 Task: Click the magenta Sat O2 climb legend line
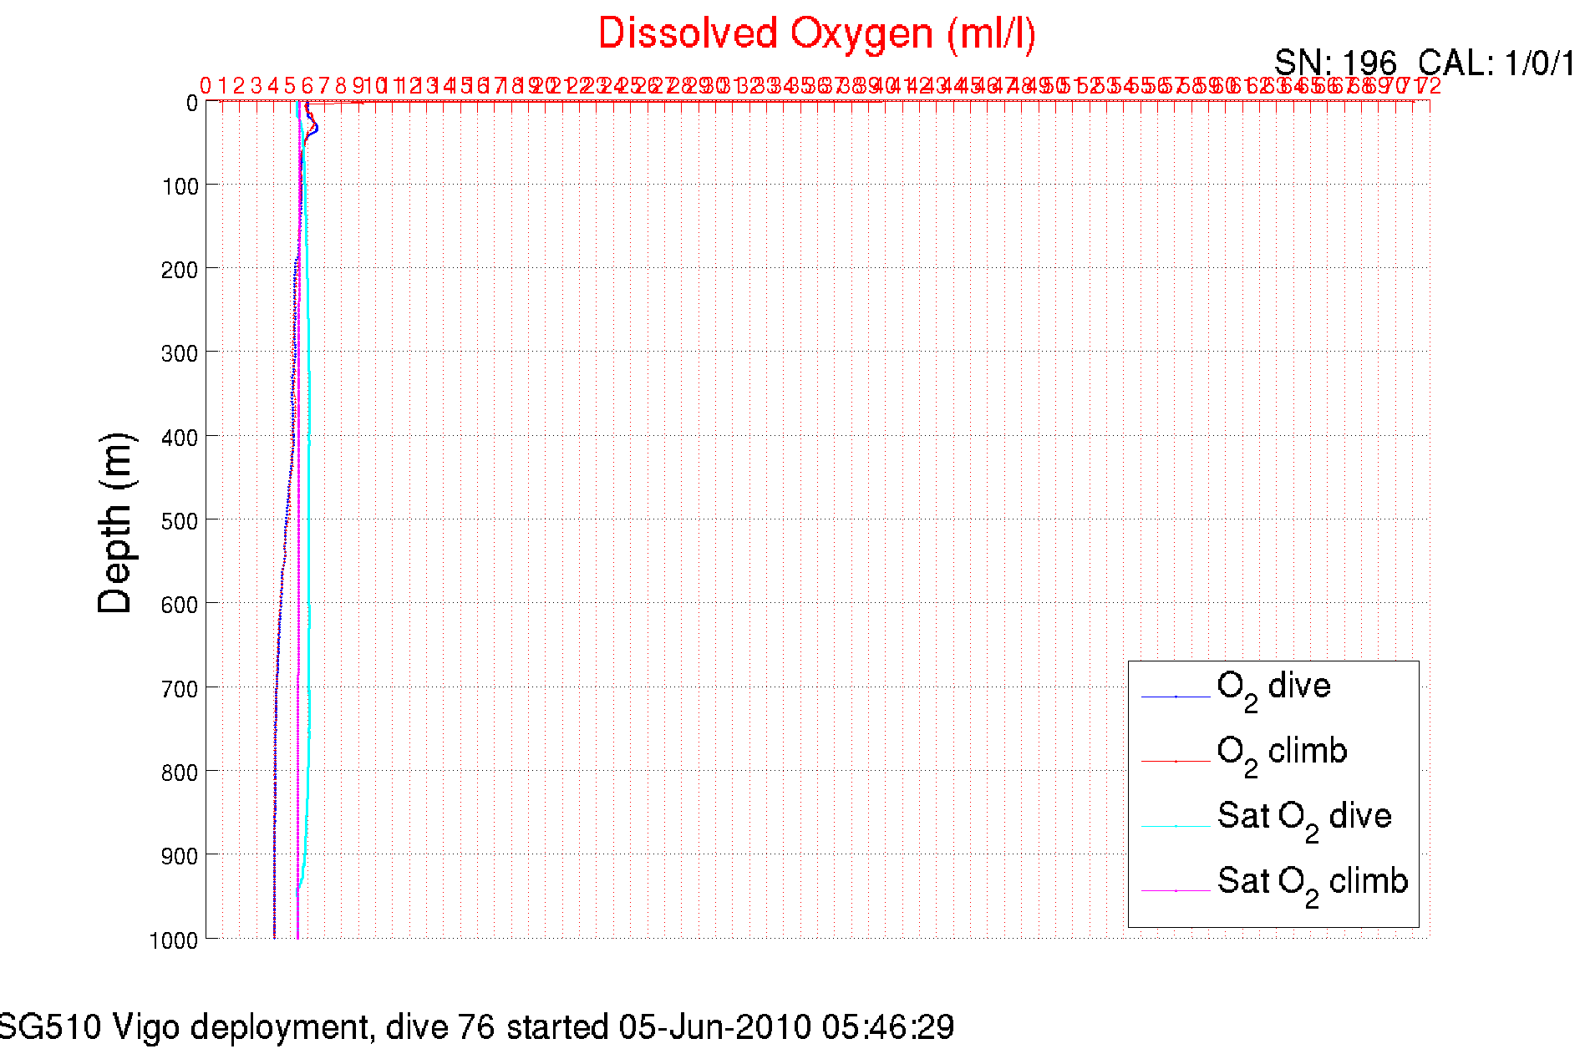point(1176,891)
